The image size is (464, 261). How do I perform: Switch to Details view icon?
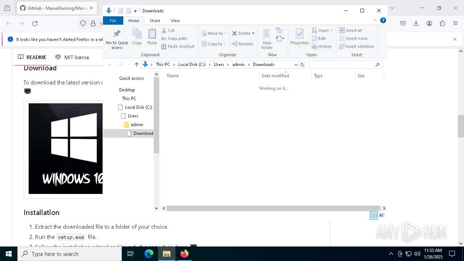[374, 215]
